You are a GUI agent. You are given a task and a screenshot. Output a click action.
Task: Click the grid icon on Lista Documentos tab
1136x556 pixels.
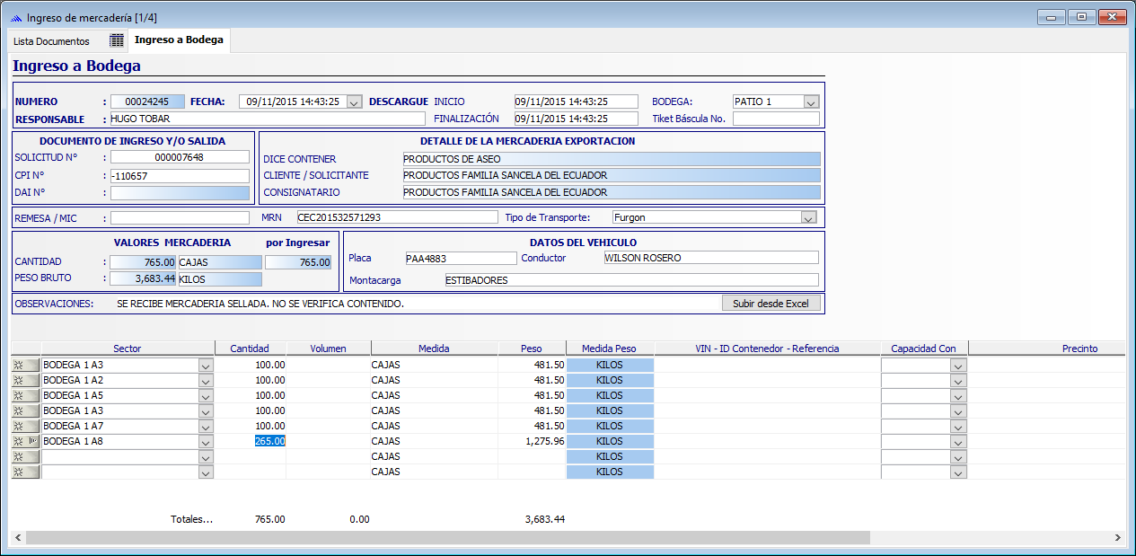[117, 41]
